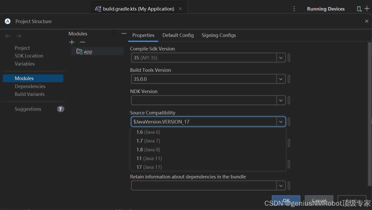Expand the Build Tools Version dropdown
Viewport: 372px width, 210px height.
click(281, 79)
